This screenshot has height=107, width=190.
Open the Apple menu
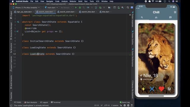click(12, 1)
